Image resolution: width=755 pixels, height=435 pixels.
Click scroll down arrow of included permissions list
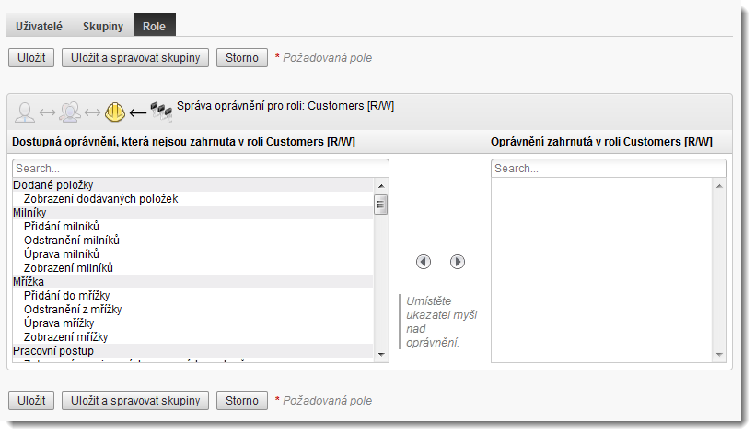(719, 355)
